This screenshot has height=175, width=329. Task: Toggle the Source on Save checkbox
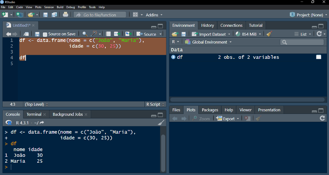coord(45,34)
